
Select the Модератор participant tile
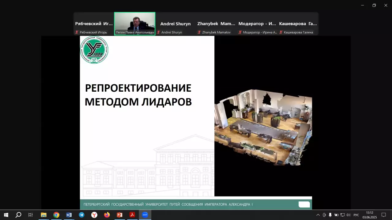257,24
